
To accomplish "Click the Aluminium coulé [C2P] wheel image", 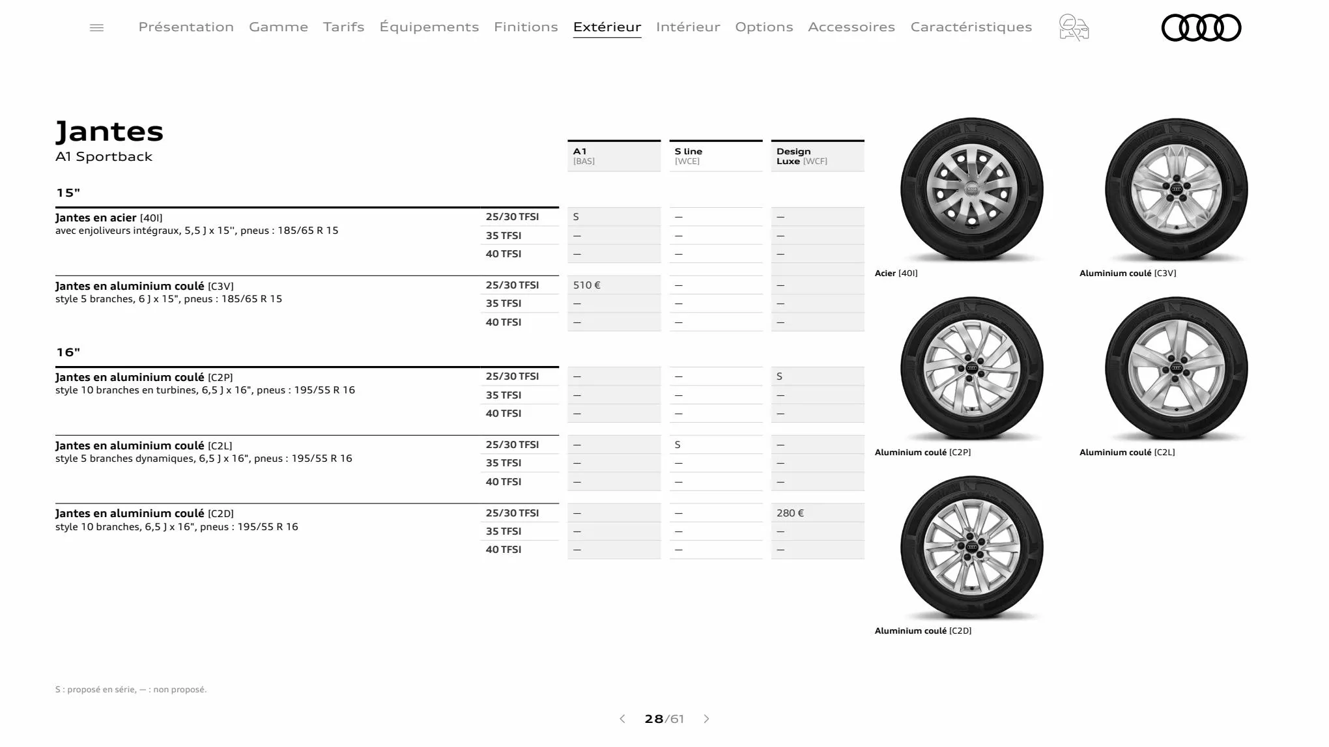I will [971, 369].
